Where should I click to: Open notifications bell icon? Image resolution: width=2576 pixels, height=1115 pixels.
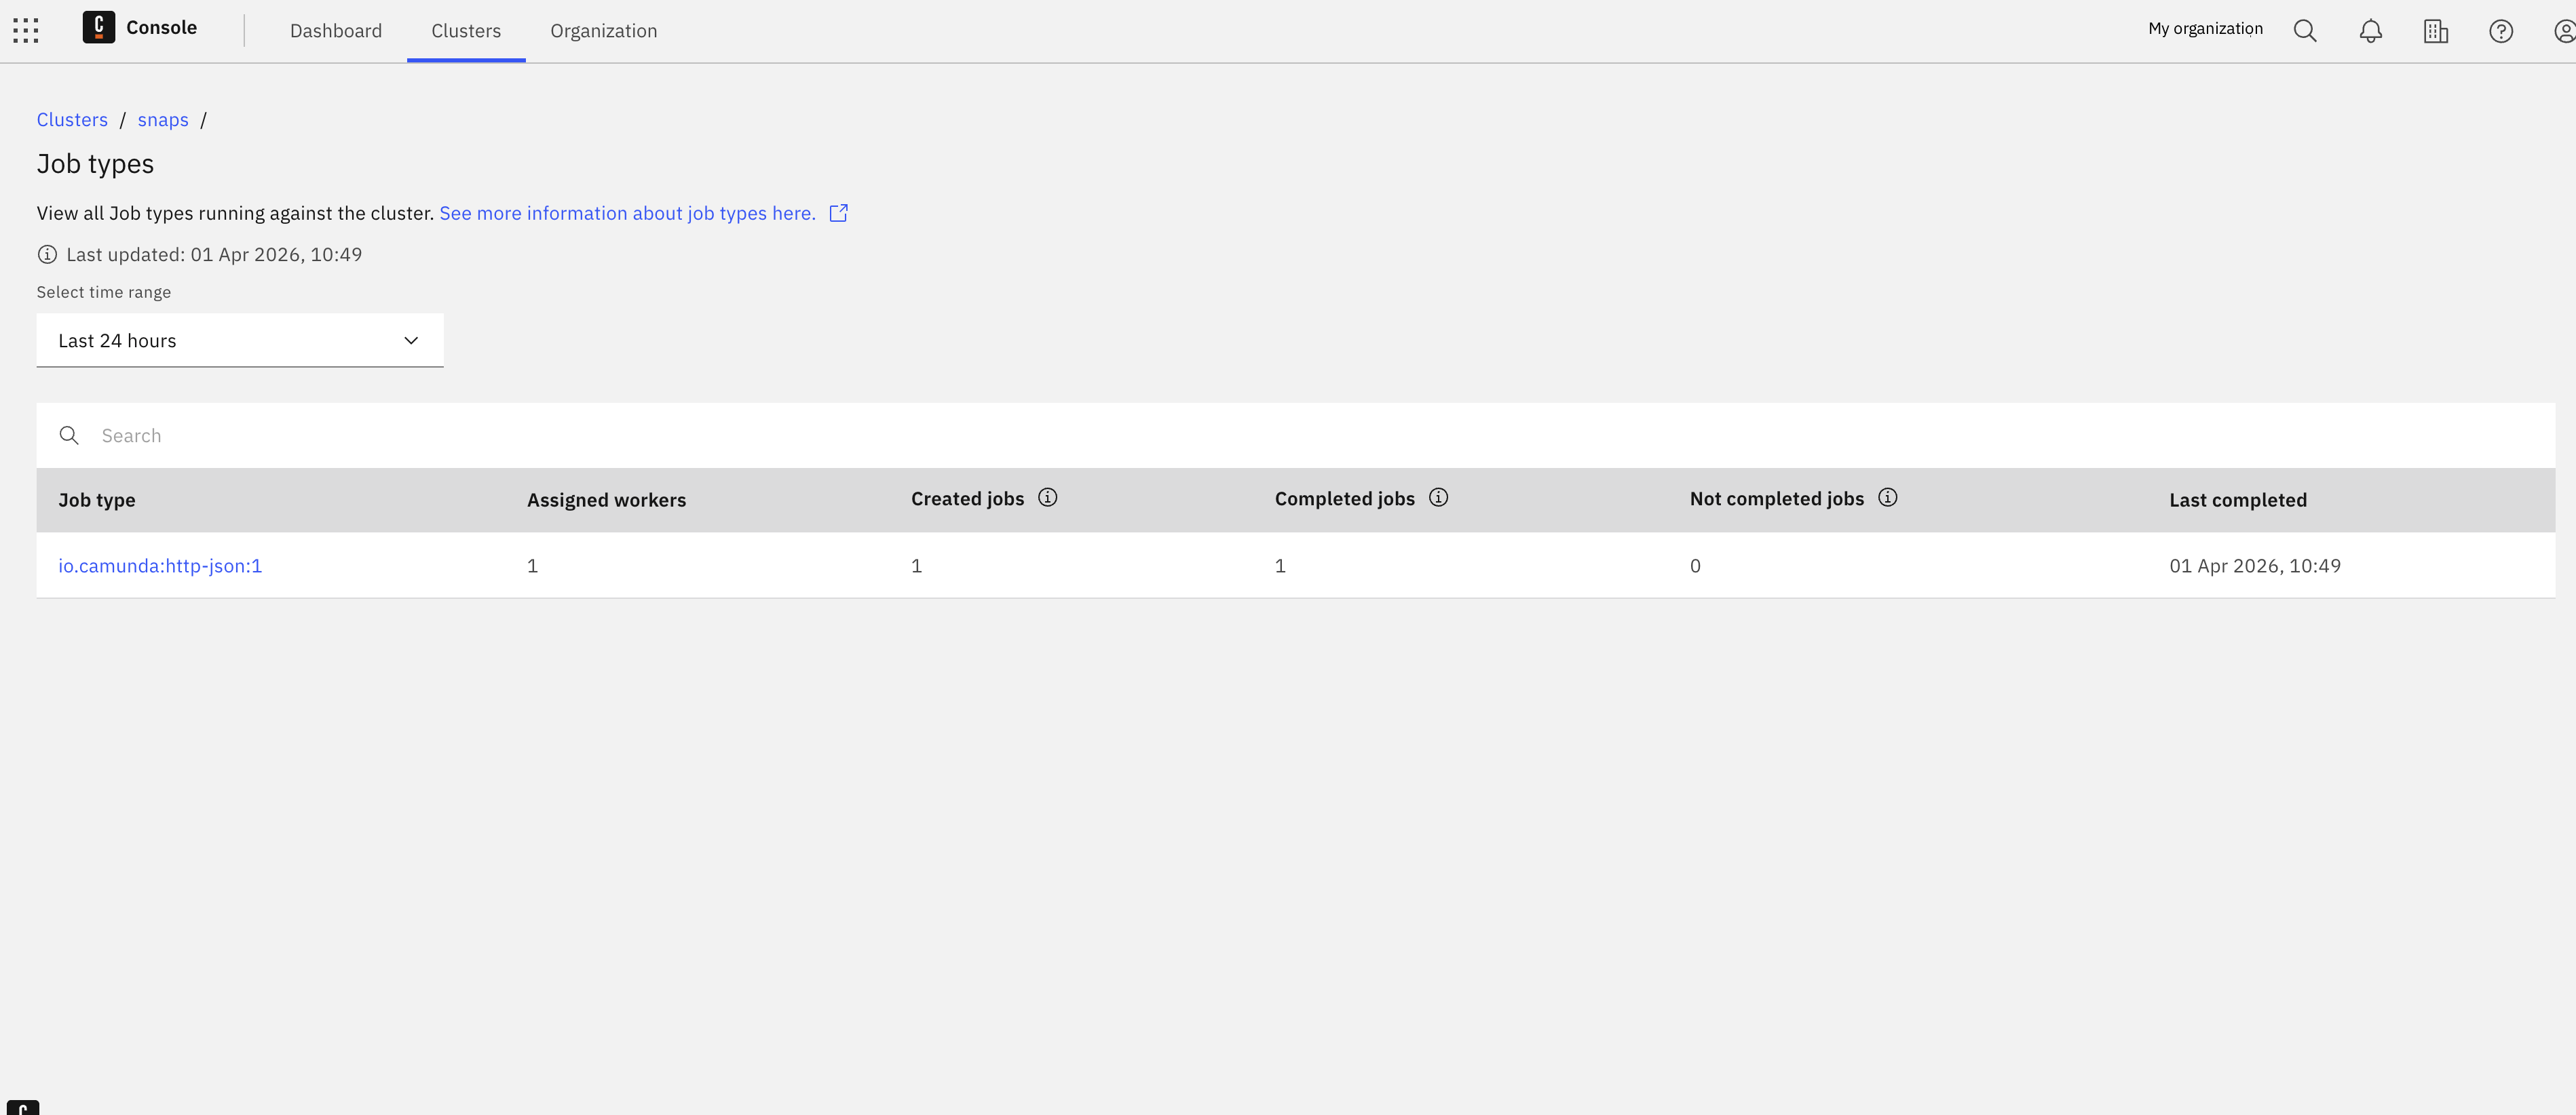[x=2370, y=31]
